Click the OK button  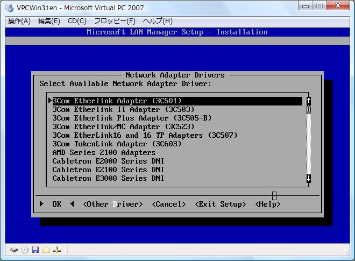[x=57, y=204]
